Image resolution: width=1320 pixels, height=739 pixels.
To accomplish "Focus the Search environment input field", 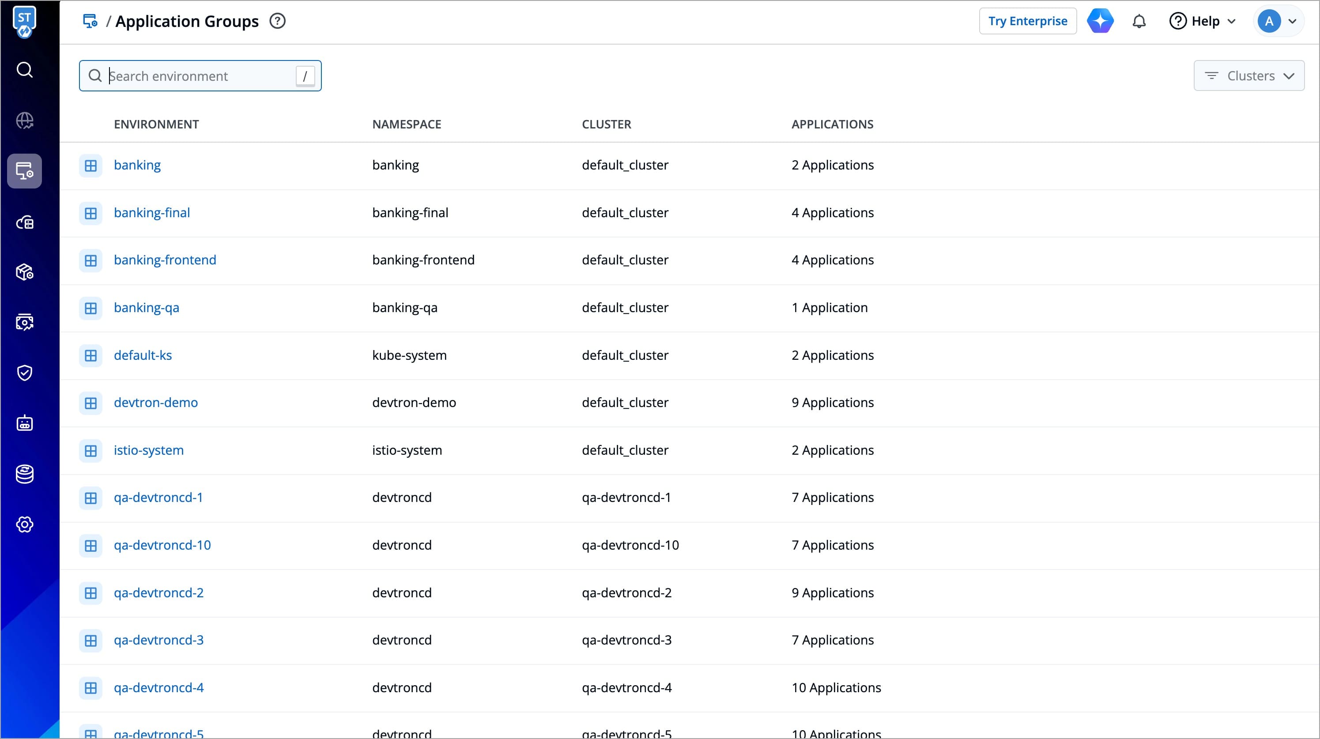I will tap(200, 76).
